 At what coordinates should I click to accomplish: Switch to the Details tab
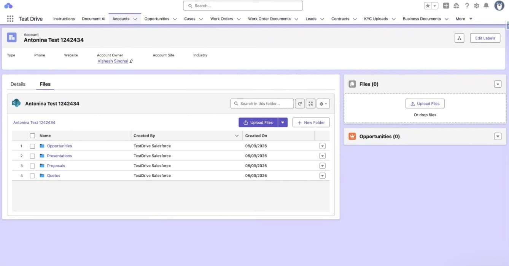click(x=18, y=84)
